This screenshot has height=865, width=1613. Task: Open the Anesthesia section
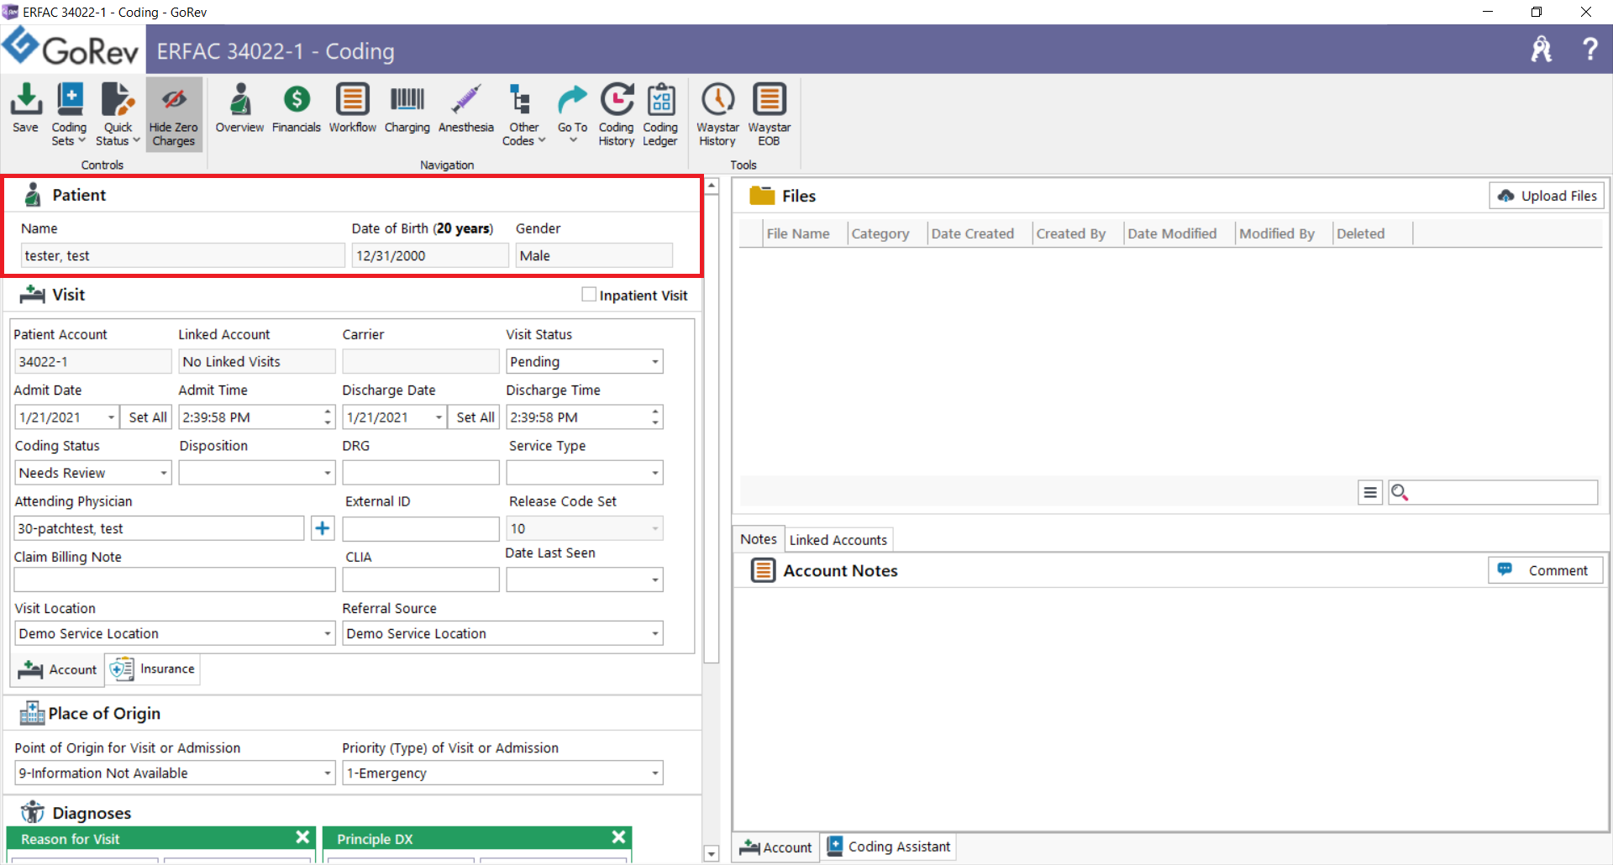(x=466, y=108)
